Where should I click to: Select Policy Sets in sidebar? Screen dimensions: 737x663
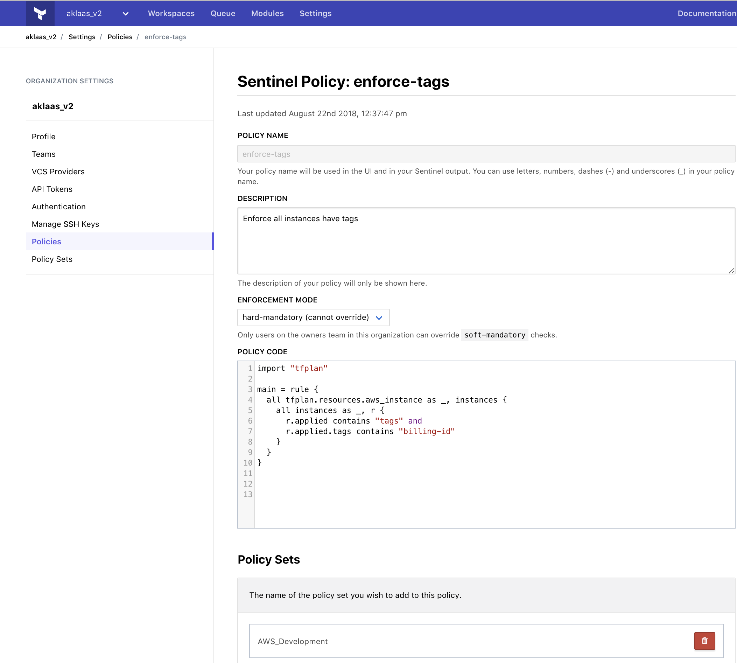click(52, 259)
